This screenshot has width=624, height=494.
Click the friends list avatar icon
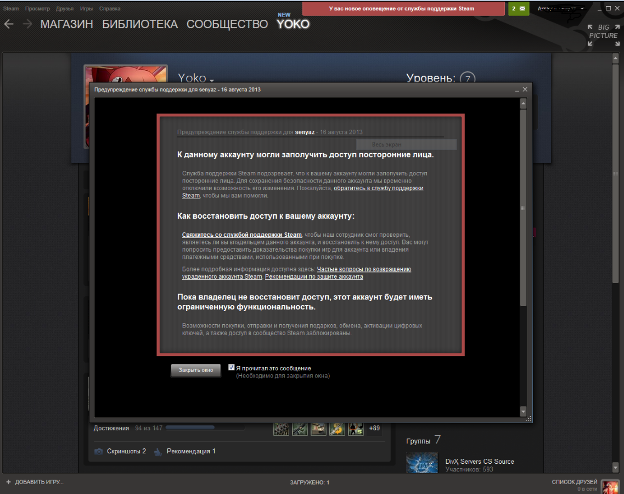coord(610,485)
